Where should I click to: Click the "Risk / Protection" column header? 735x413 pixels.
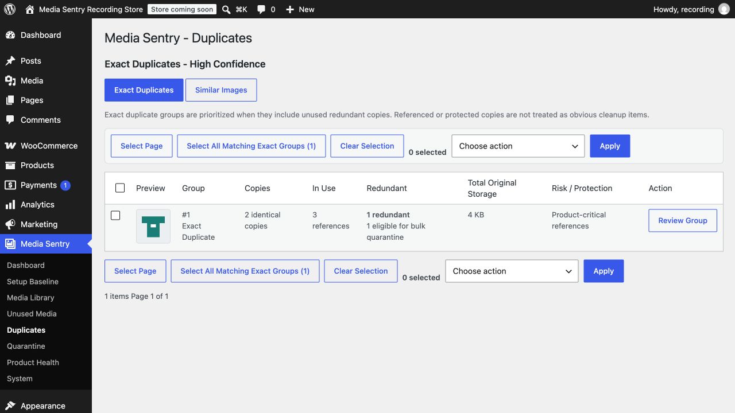[582, 188]
